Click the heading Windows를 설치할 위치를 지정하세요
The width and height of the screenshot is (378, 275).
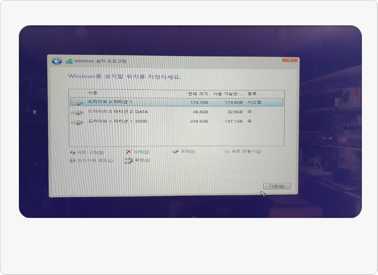pos(125,77)
